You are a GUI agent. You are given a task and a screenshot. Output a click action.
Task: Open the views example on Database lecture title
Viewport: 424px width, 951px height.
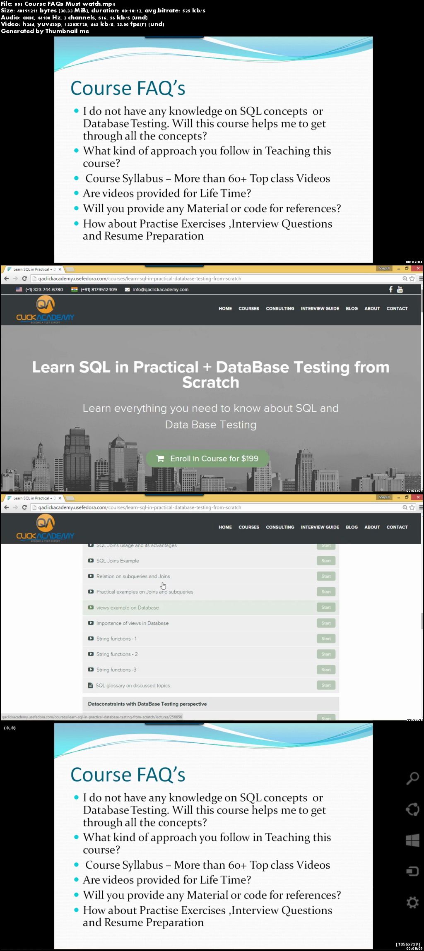[x=128, y=608]
